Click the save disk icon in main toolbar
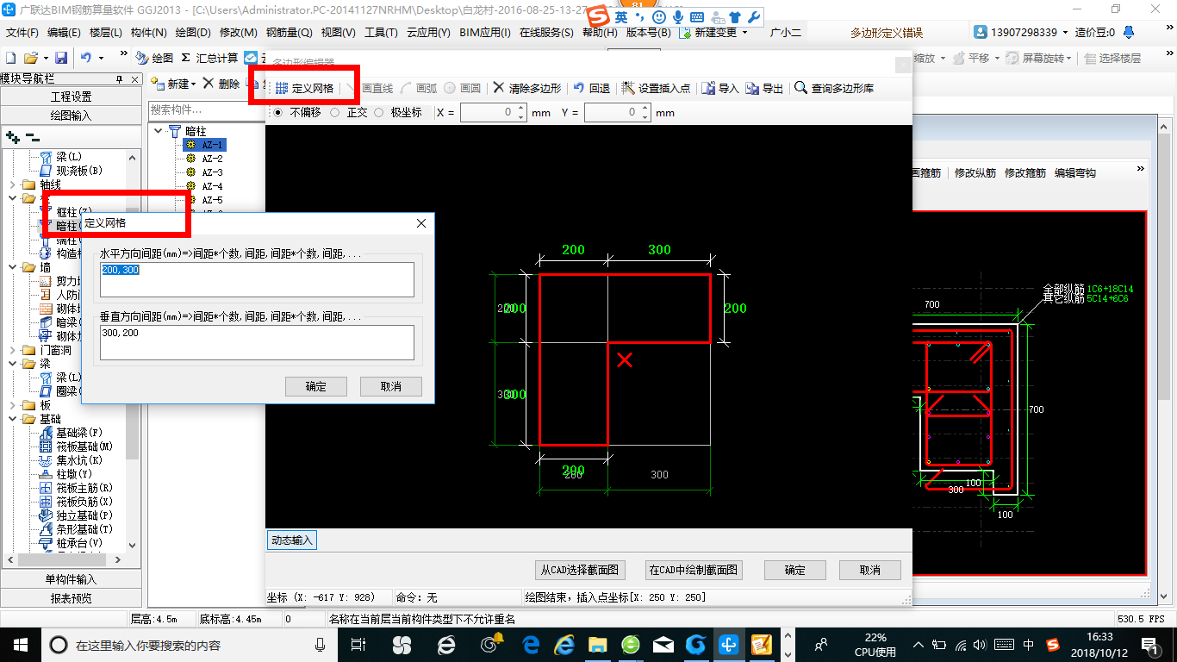This screenshot has width=1177, height=662. (61, 58)
